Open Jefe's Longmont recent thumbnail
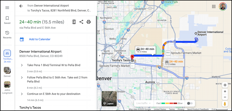This screenshot has height=111, width=232. 7,88
